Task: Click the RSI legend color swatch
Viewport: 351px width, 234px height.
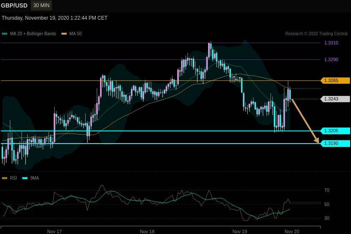Action: click(x=5, y=178)
